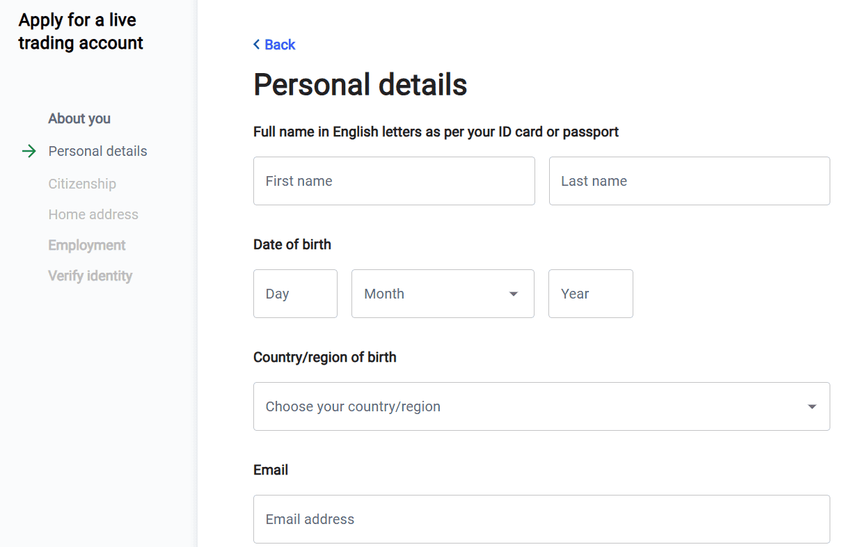Select the Employment step
The height and width of the screenshot is (547, 847).
(86, 245)
